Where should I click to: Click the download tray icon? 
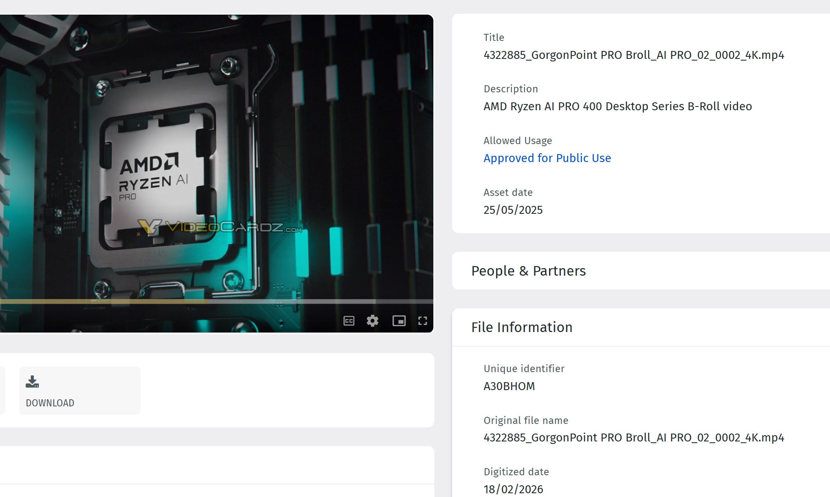pyautogui.click(x=32, y=382)
